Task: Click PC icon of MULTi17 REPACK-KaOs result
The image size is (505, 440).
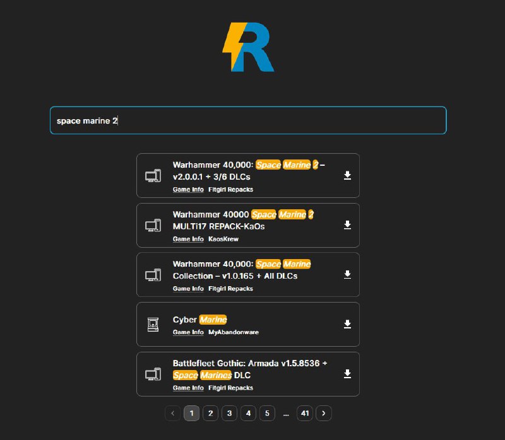Action: pos(153,225)
